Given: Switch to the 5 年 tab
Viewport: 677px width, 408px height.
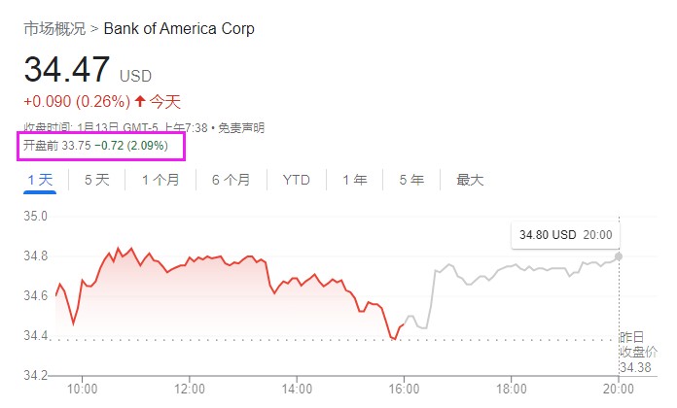Looking at the screenshot, I should point(410,180).
